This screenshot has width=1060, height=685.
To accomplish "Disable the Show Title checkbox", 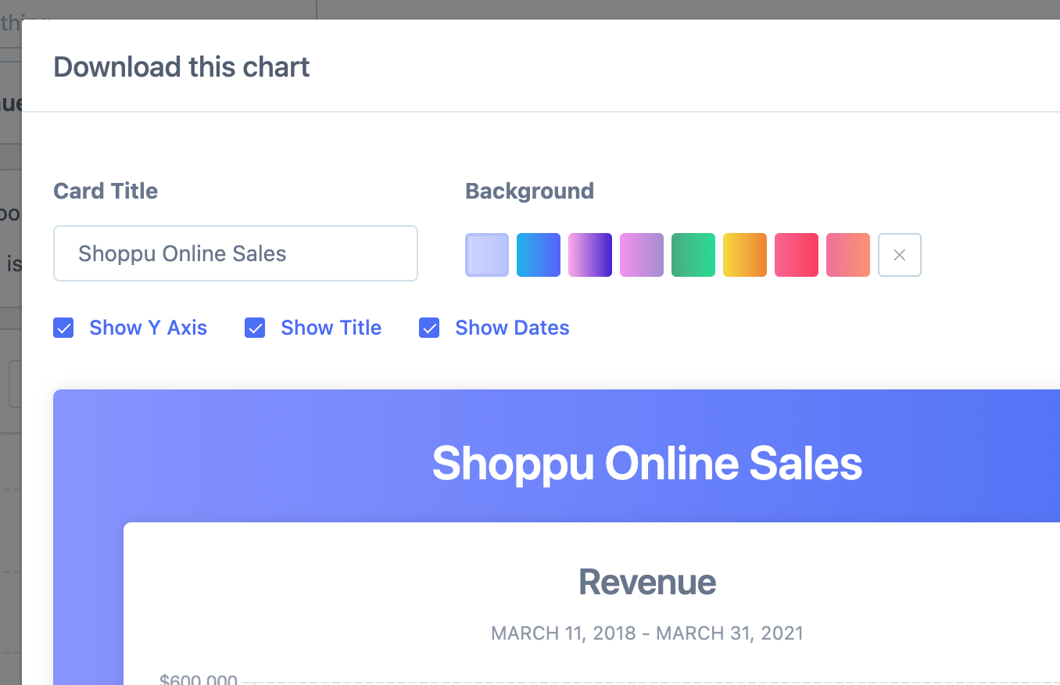I will 255,328.
